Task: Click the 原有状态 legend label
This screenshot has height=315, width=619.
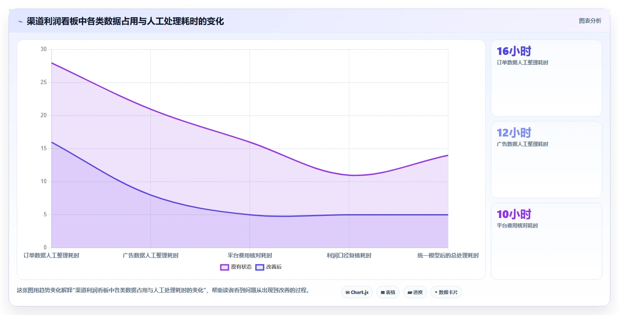Action: [x=241, y=267]
